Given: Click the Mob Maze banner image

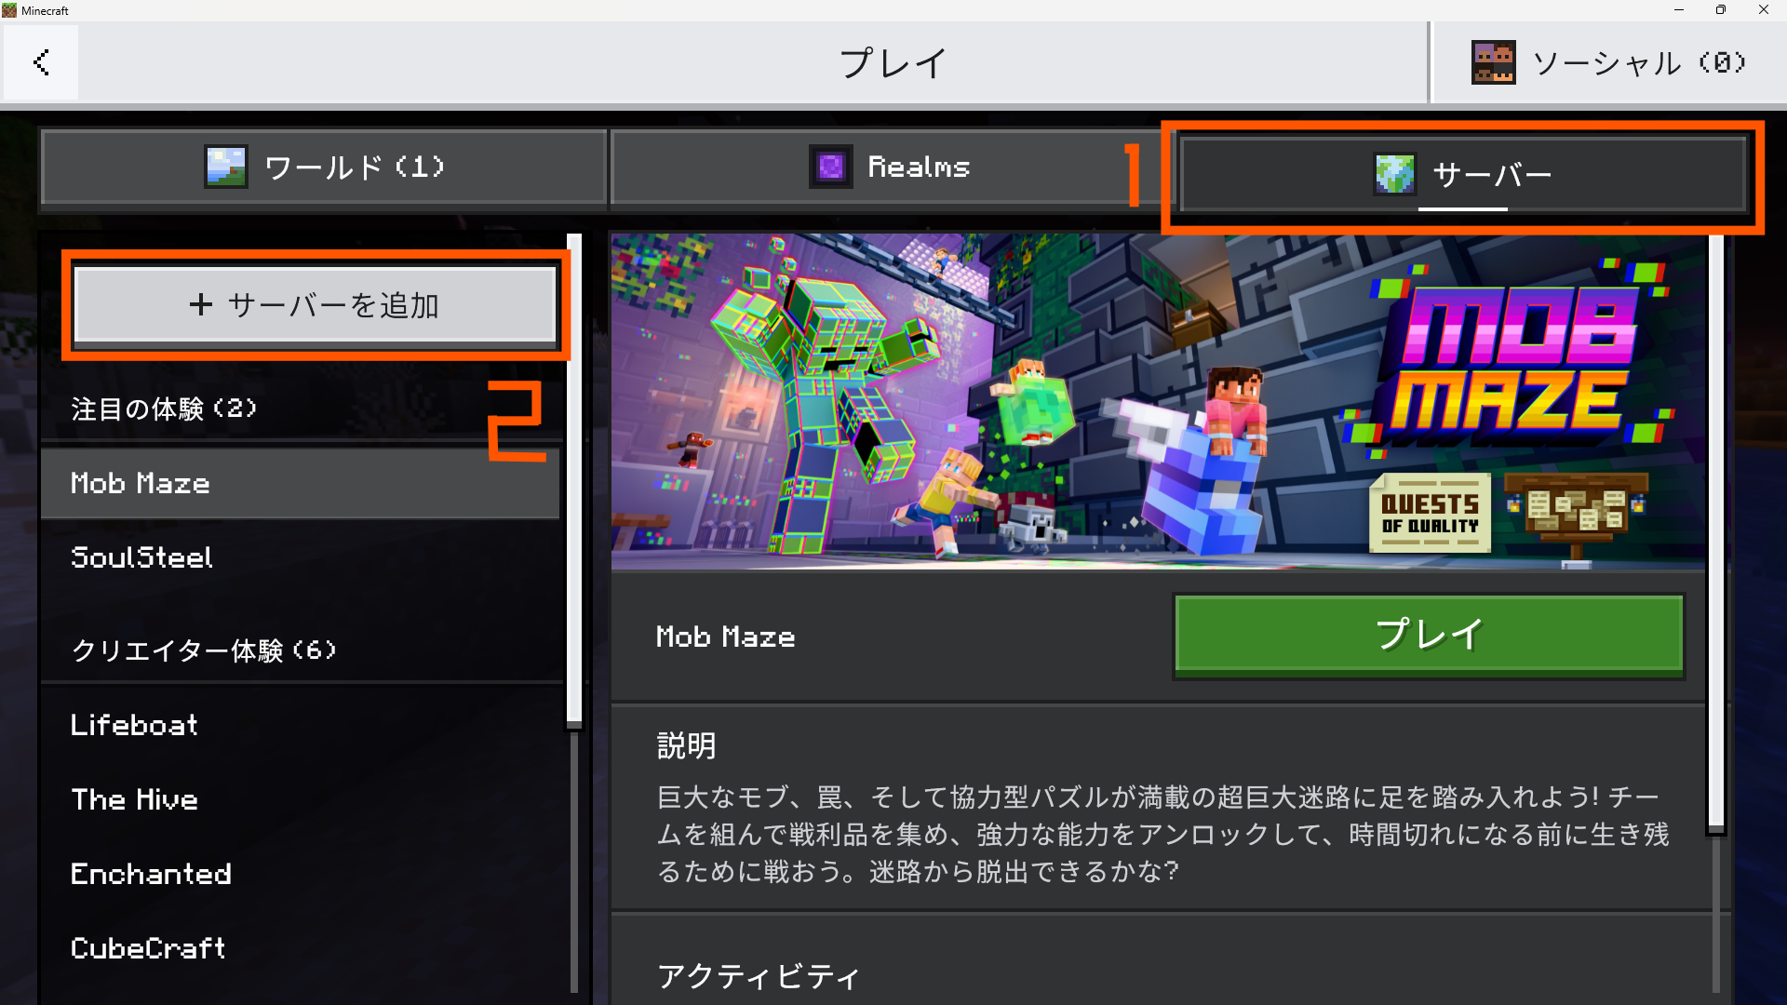Looking at the screenshot, I should (1158, 401).
